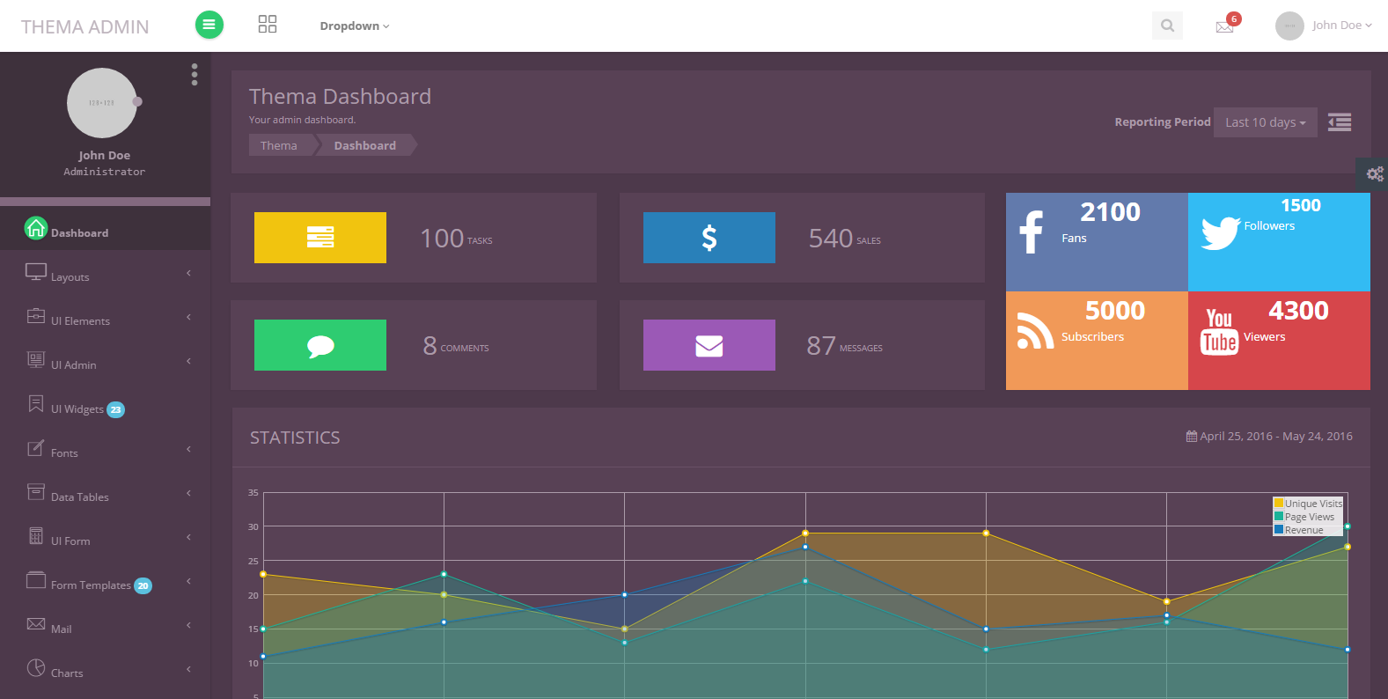Open UI Widgets sidebar item
1388x699 pixels.
click(77, 408)
